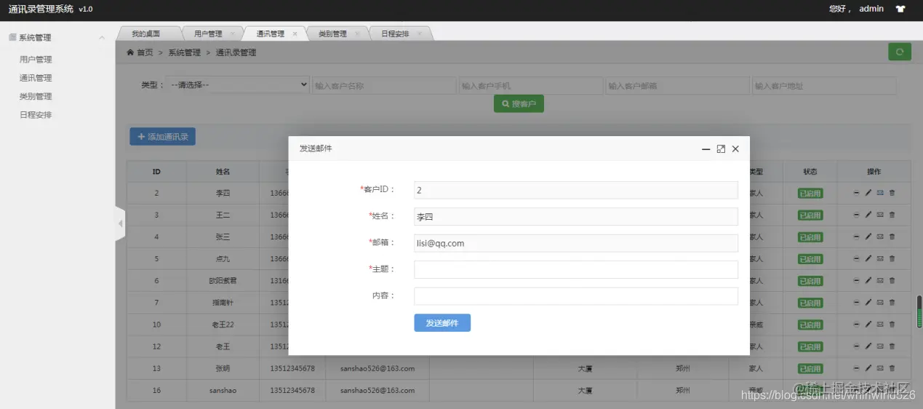Click the 输入客户地址 search field
923x409 pixels.
point(824,86)
